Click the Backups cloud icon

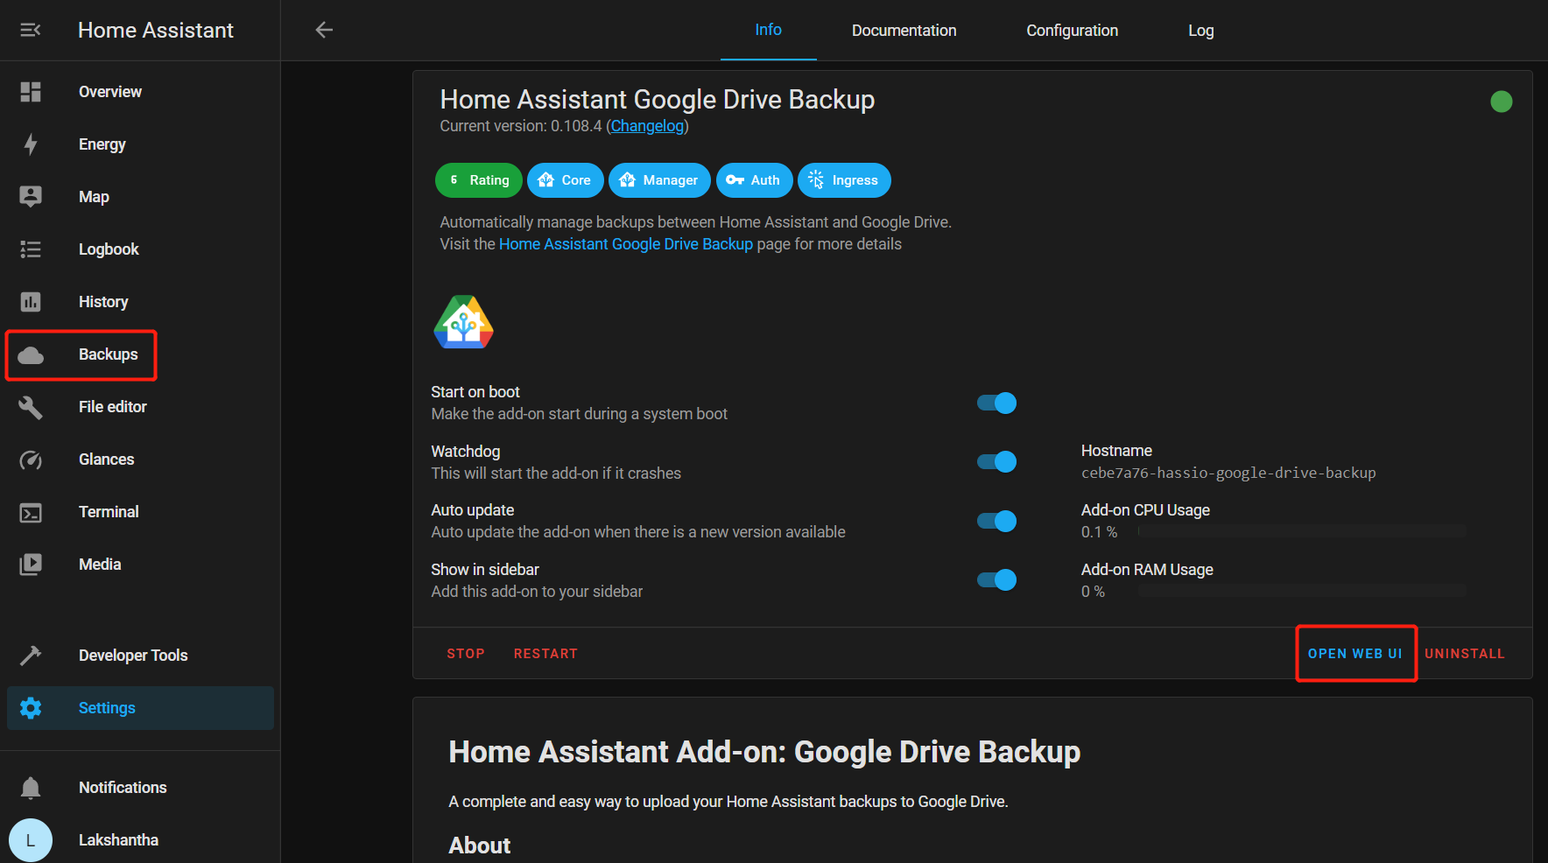pyautogui.click(x=31, y=354)
